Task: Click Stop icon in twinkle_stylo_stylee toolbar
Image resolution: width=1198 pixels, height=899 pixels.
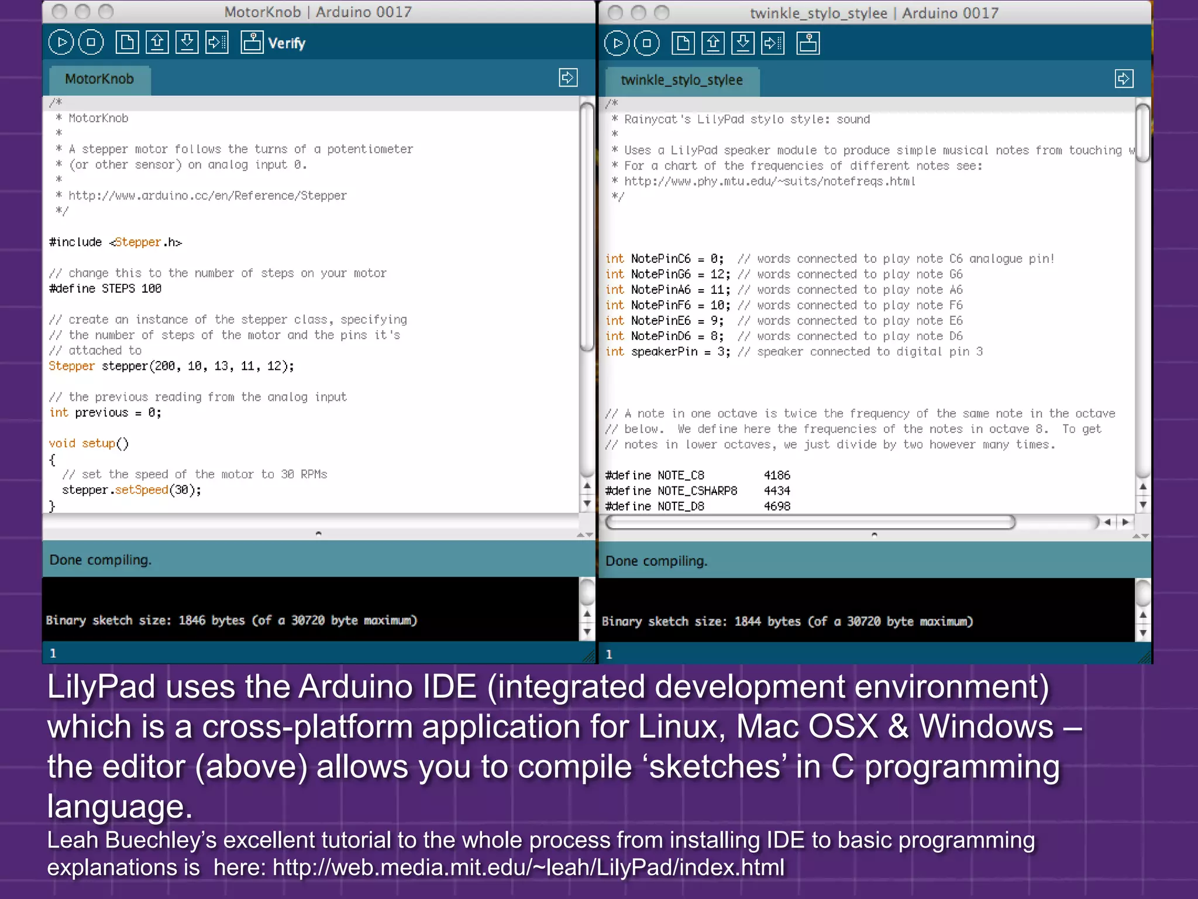Action: click(x=647, y=43)
